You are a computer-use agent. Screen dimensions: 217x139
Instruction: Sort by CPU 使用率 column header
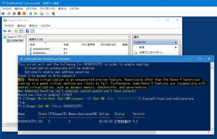coord(90,45)
